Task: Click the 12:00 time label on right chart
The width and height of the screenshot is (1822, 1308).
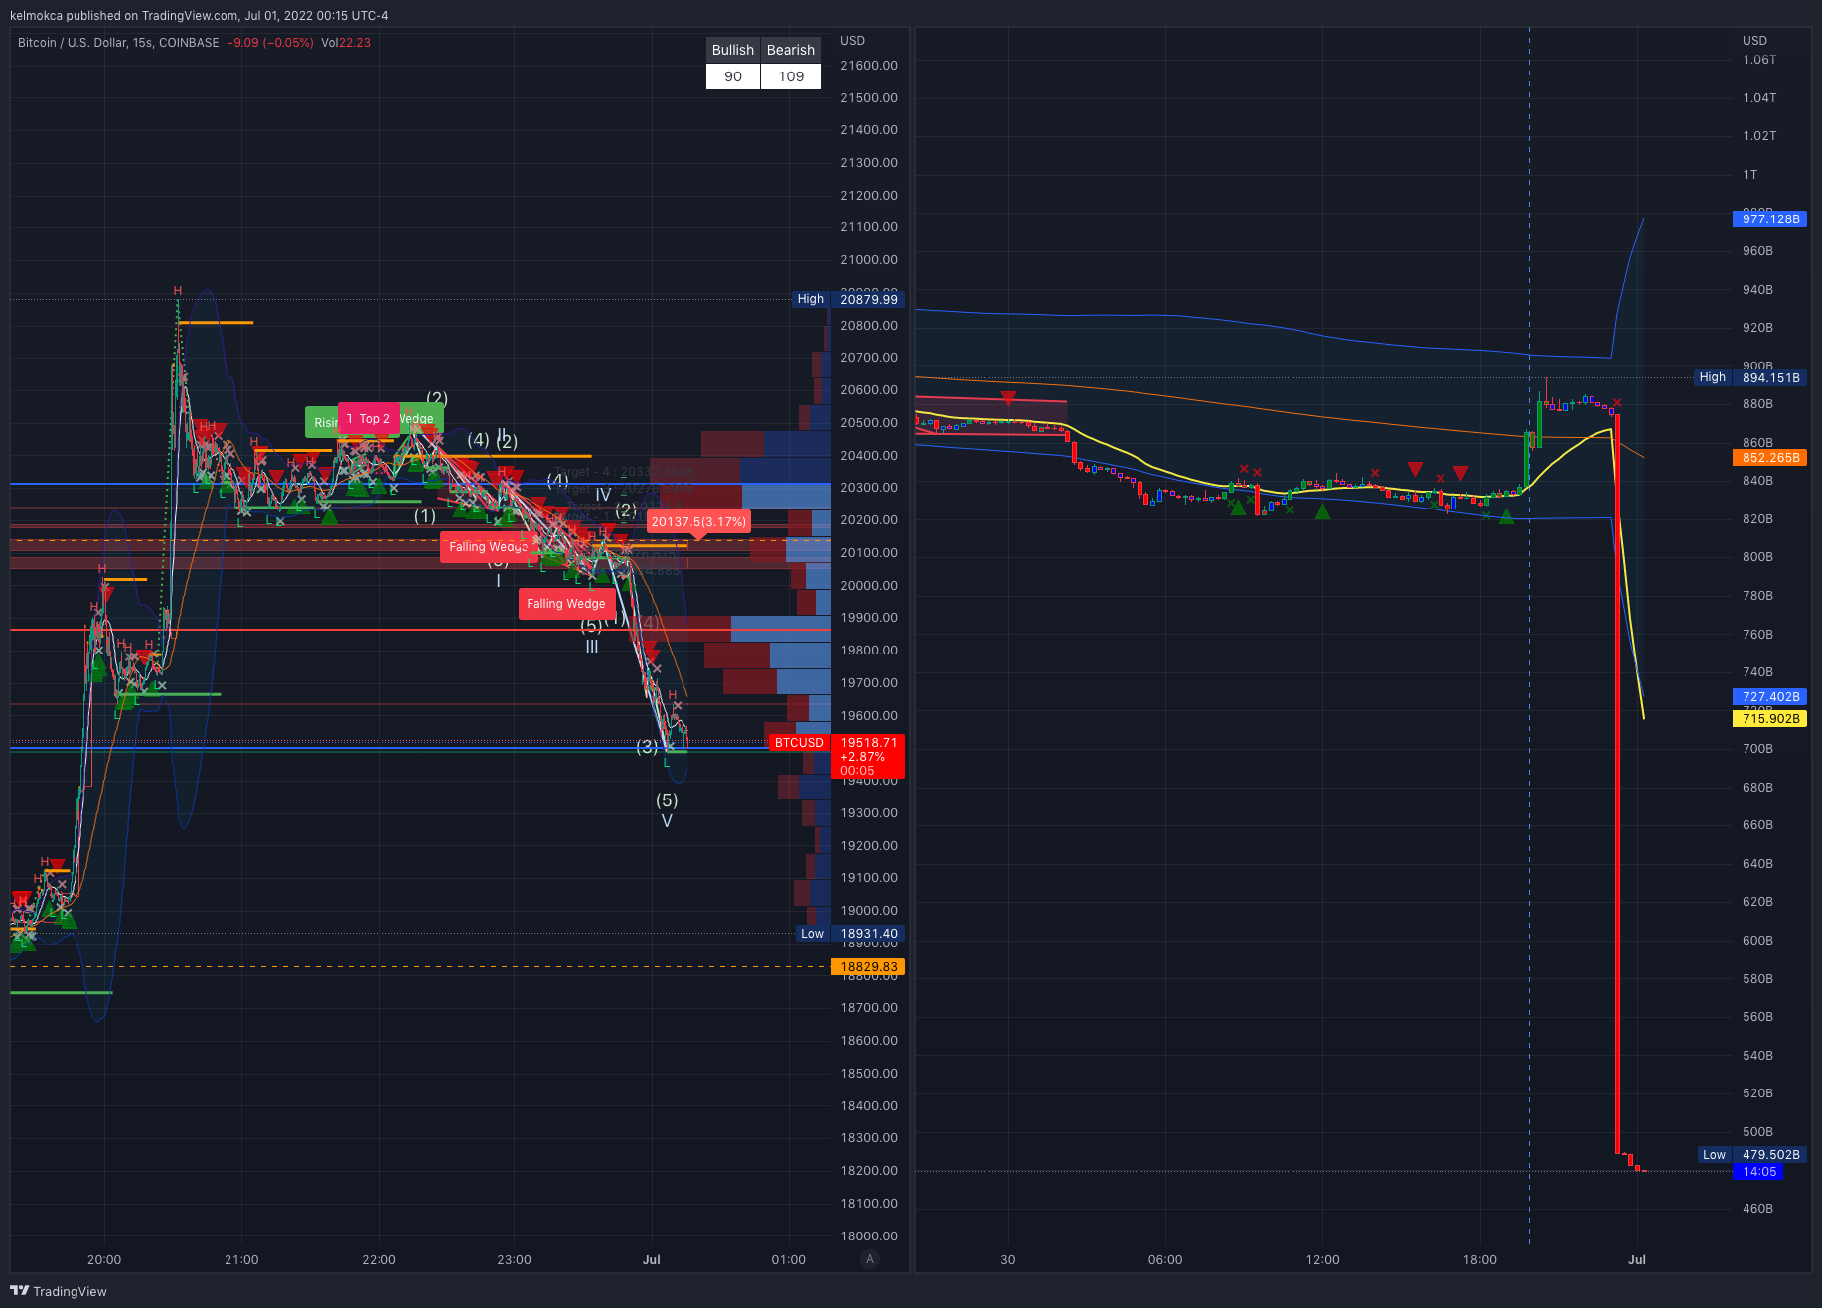Action: pos(1322,1260)
